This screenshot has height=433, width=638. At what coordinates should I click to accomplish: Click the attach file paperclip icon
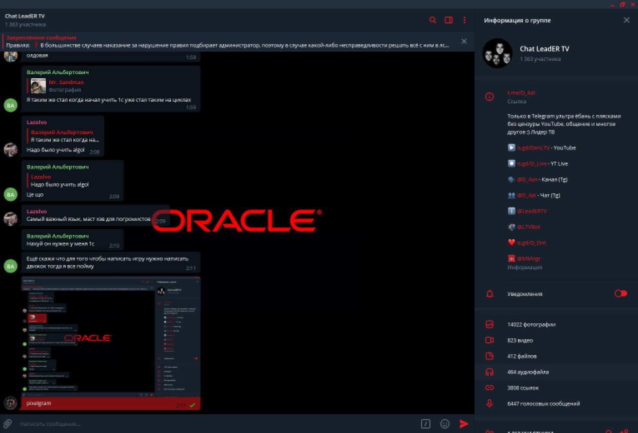pyautogui.click(x=7, y=424)
